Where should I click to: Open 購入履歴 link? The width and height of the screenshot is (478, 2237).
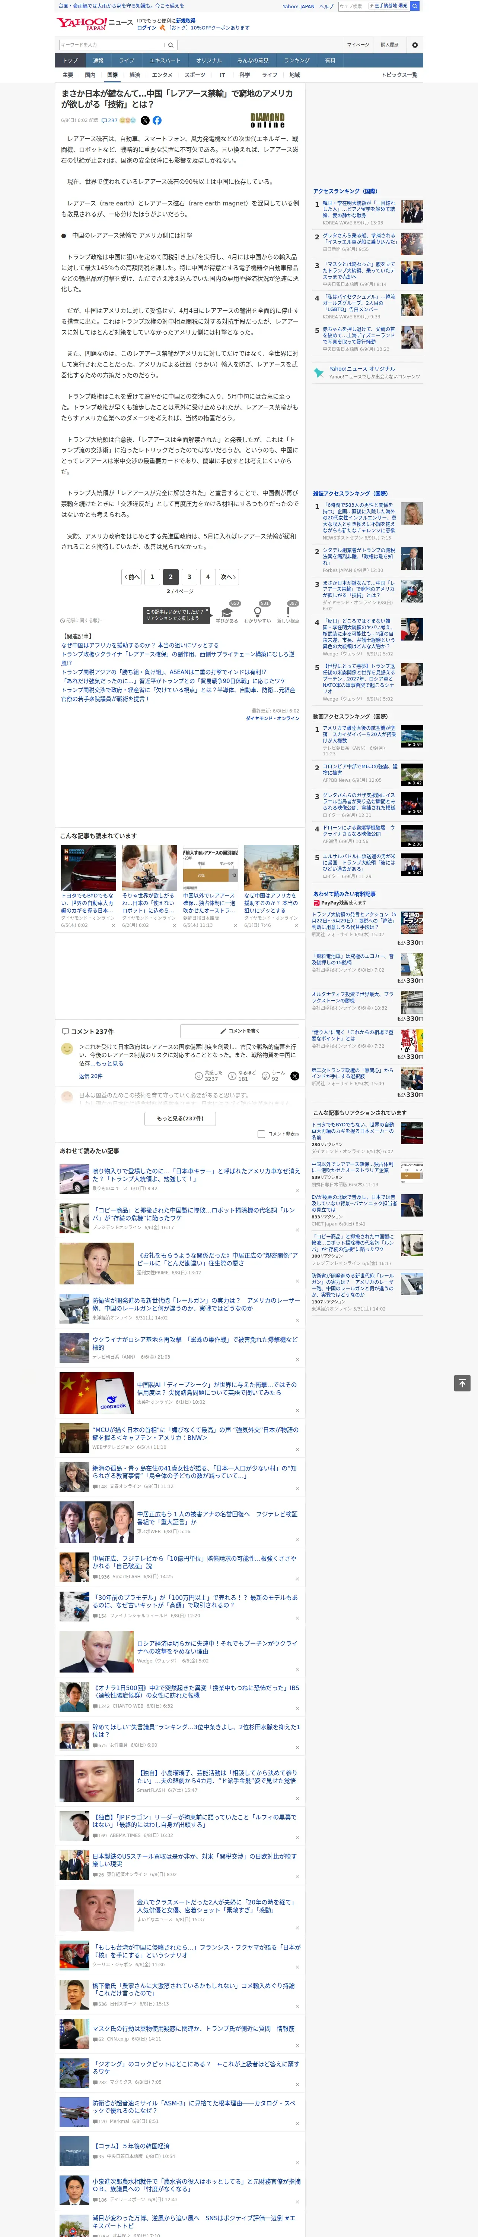tap(389, 45)
